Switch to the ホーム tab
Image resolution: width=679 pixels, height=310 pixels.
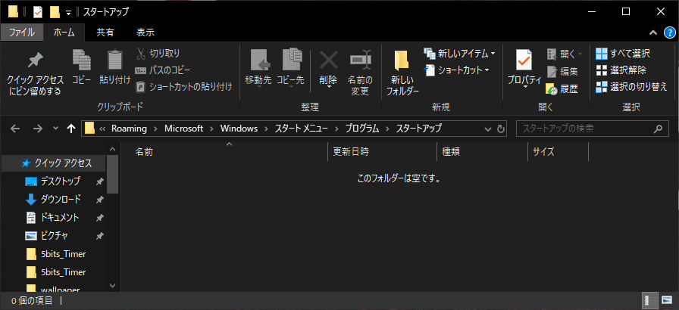pos(64,32)
